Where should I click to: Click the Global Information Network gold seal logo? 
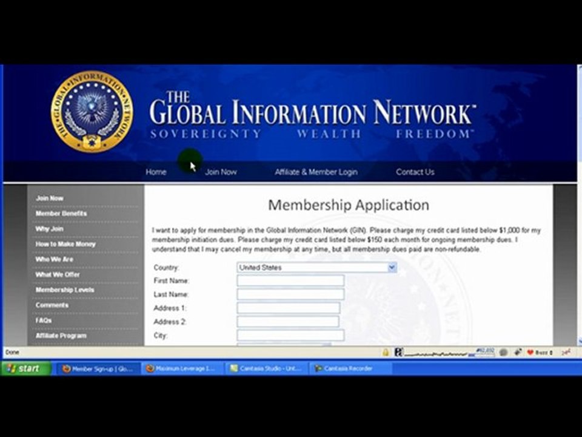[92, 112]
